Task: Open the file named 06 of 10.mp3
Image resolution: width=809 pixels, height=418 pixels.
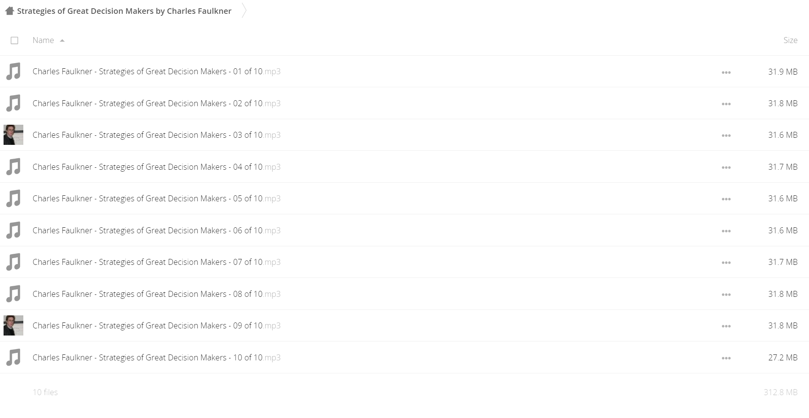Action: (157, 231)
